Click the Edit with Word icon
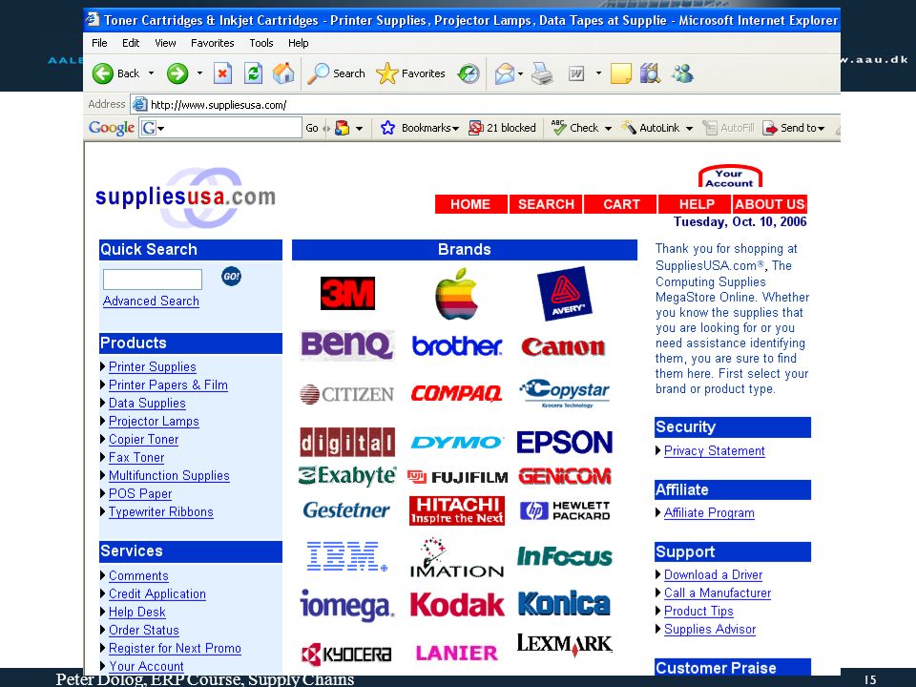 [x=576, y=73]
